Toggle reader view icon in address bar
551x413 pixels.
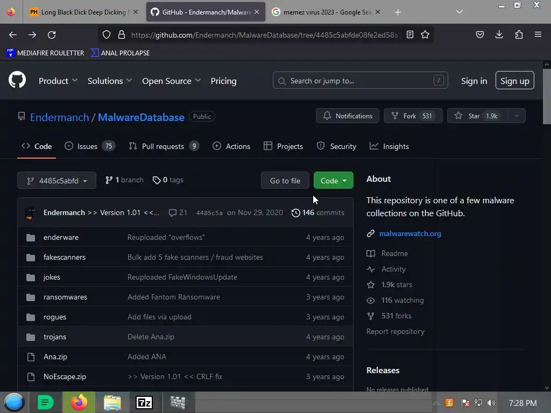pyautogui.click(x=409, y=34)
